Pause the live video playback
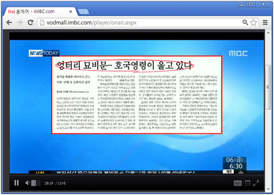 pyautogui.click(x=16, y=183)
